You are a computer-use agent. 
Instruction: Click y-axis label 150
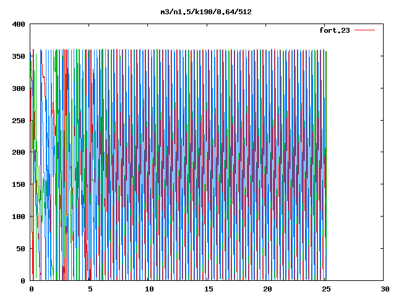click(x=19, y=184)
